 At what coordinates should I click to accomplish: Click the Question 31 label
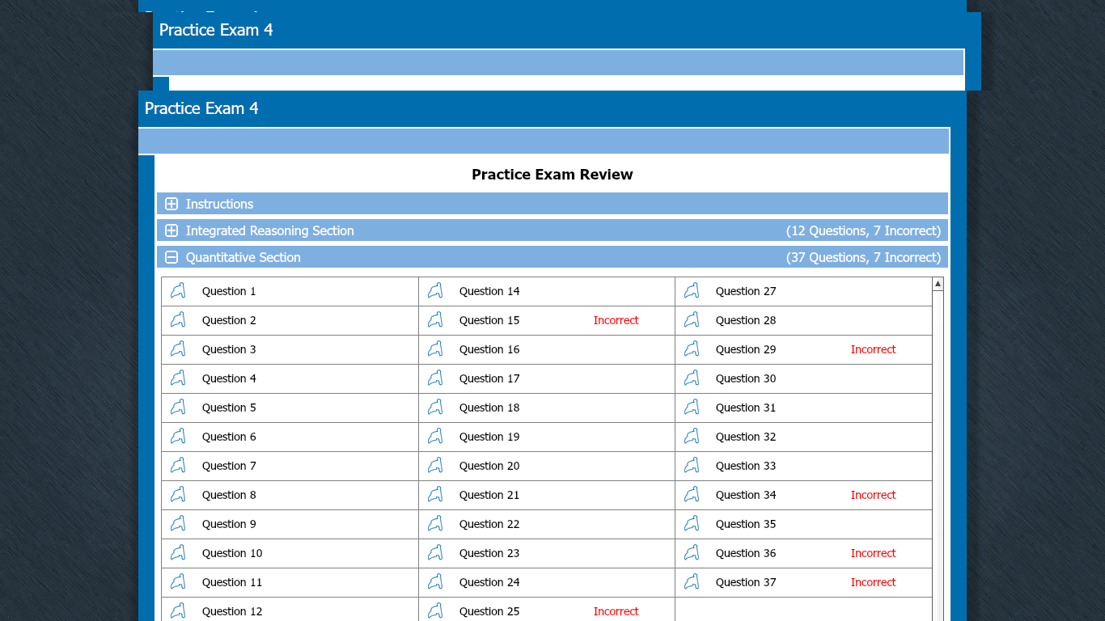[x=745, y=408]
